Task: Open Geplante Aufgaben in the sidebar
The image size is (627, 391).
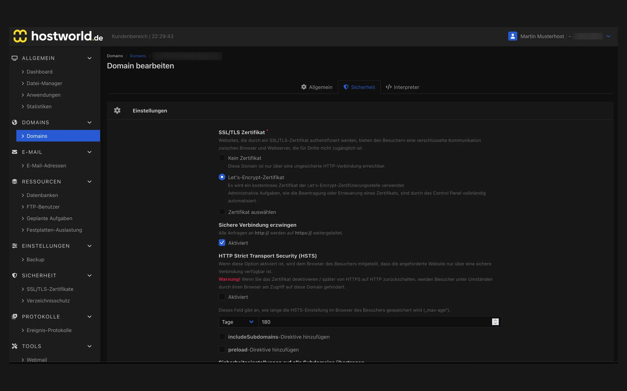Action: 49,218
